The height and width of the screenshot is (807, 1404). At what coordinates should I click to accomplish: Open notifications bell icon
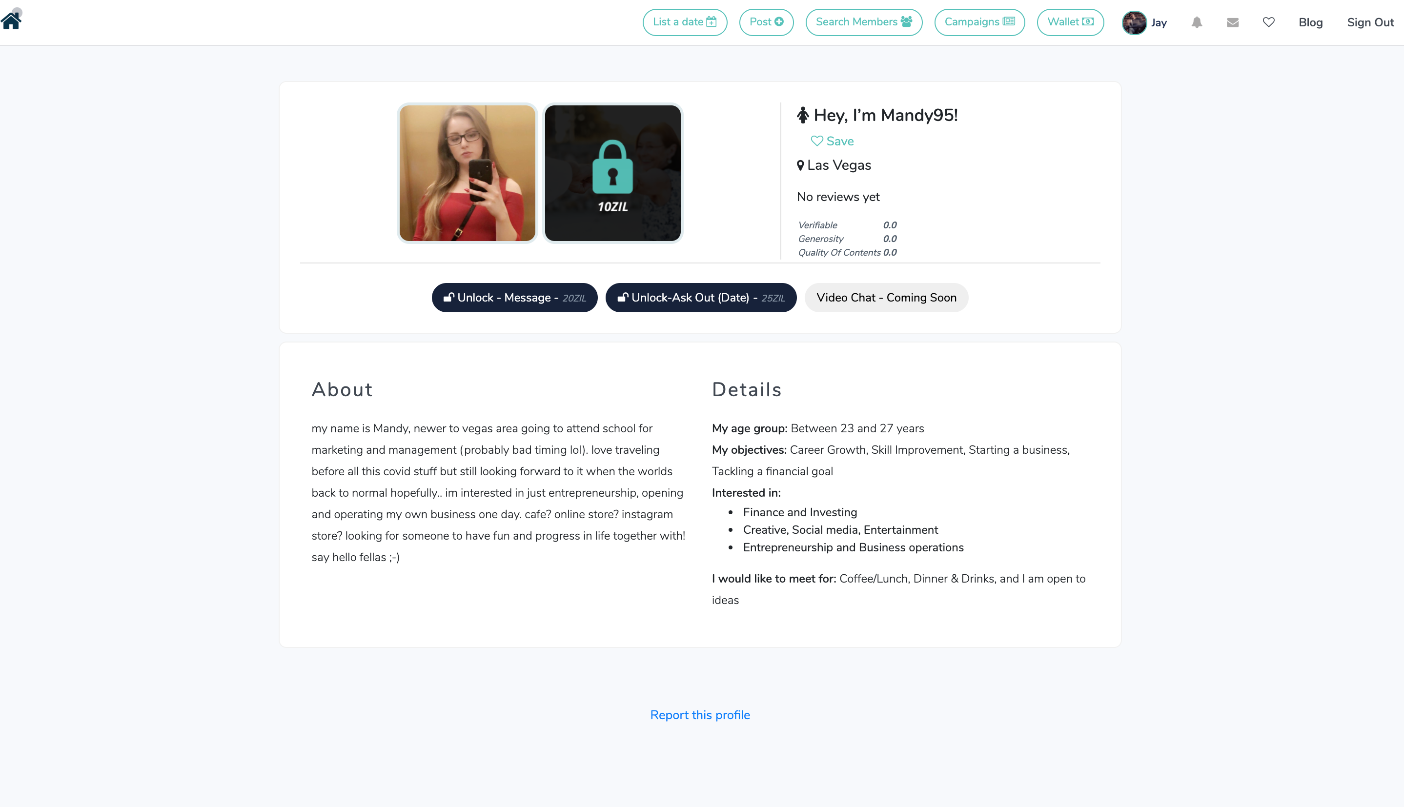[x=1197, y=22]
